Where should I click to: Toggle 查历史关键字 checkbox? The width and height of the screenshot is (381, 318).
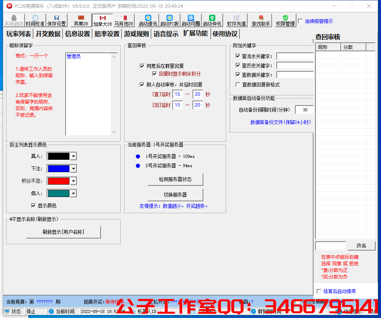point(238,66)
